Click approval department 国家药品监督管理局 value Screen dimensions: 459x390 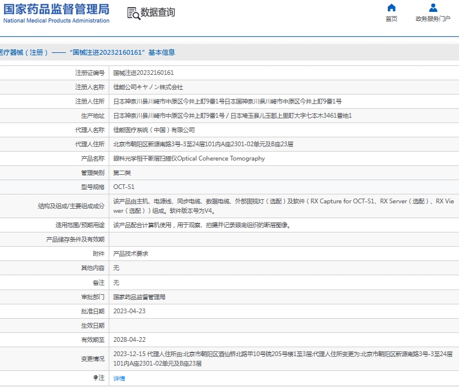click(140, 297)
